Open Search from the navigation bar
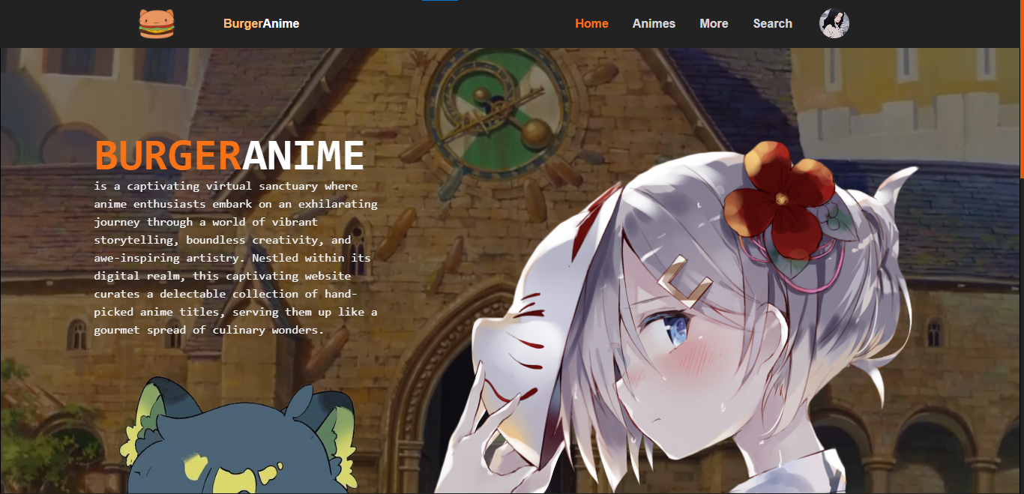1024x494 pixels. tap(772, 23)
